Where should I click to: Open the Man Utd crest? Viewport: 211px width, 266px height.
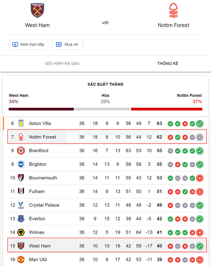21,260
